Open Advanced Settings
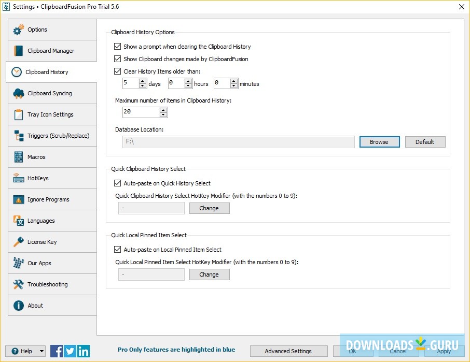This screenshot has height=362, width=470. pos(288,351)
